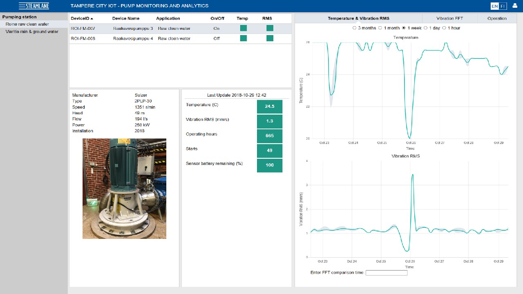The height and width of the screenshot is (294, 523).
Task: Click the pump photo thumbnail
Action: [x=124, y=188]
